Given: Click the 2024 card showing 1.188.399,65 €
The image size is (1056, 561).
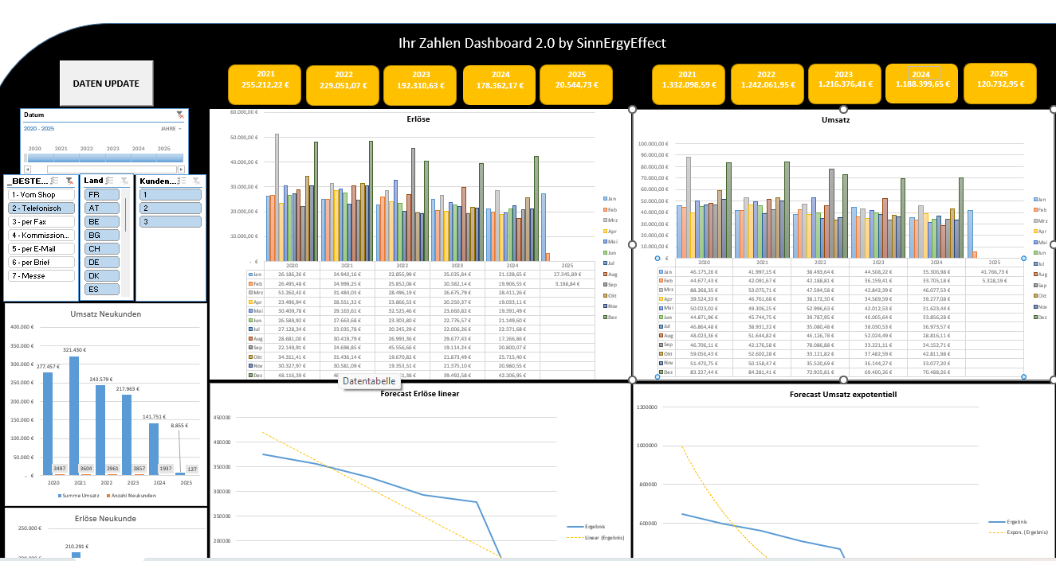Looking at the screenshot, I should point(921,84).
